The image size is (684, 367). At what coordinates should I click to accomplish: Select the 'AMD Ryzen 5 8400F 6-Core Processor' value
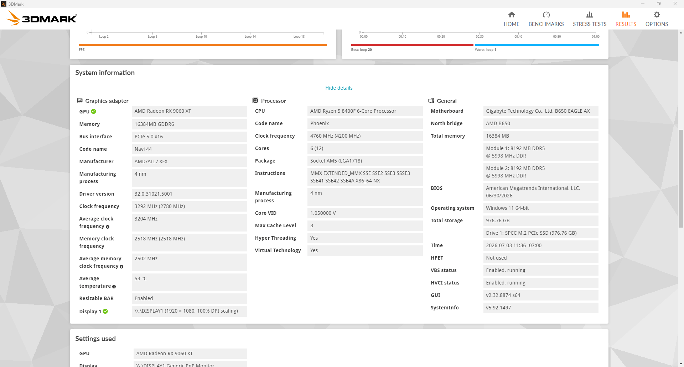365,111
